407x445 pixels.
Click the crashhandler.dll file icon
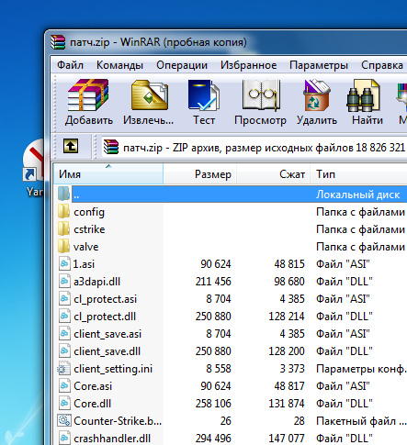[x=64, y=438]
